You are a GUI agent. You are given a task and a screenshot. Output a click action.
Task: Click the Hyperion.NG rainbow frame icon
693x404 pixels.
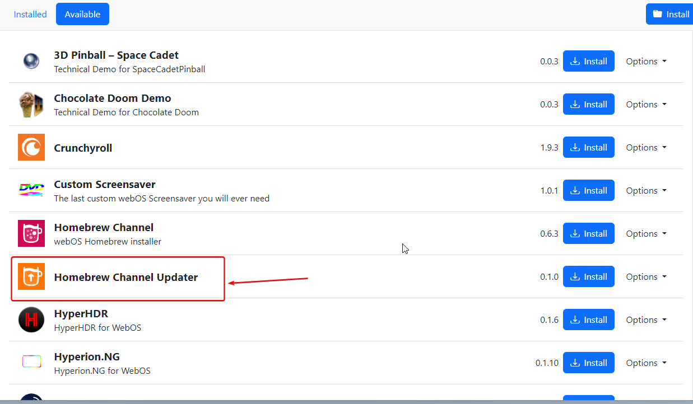(31, 363)
